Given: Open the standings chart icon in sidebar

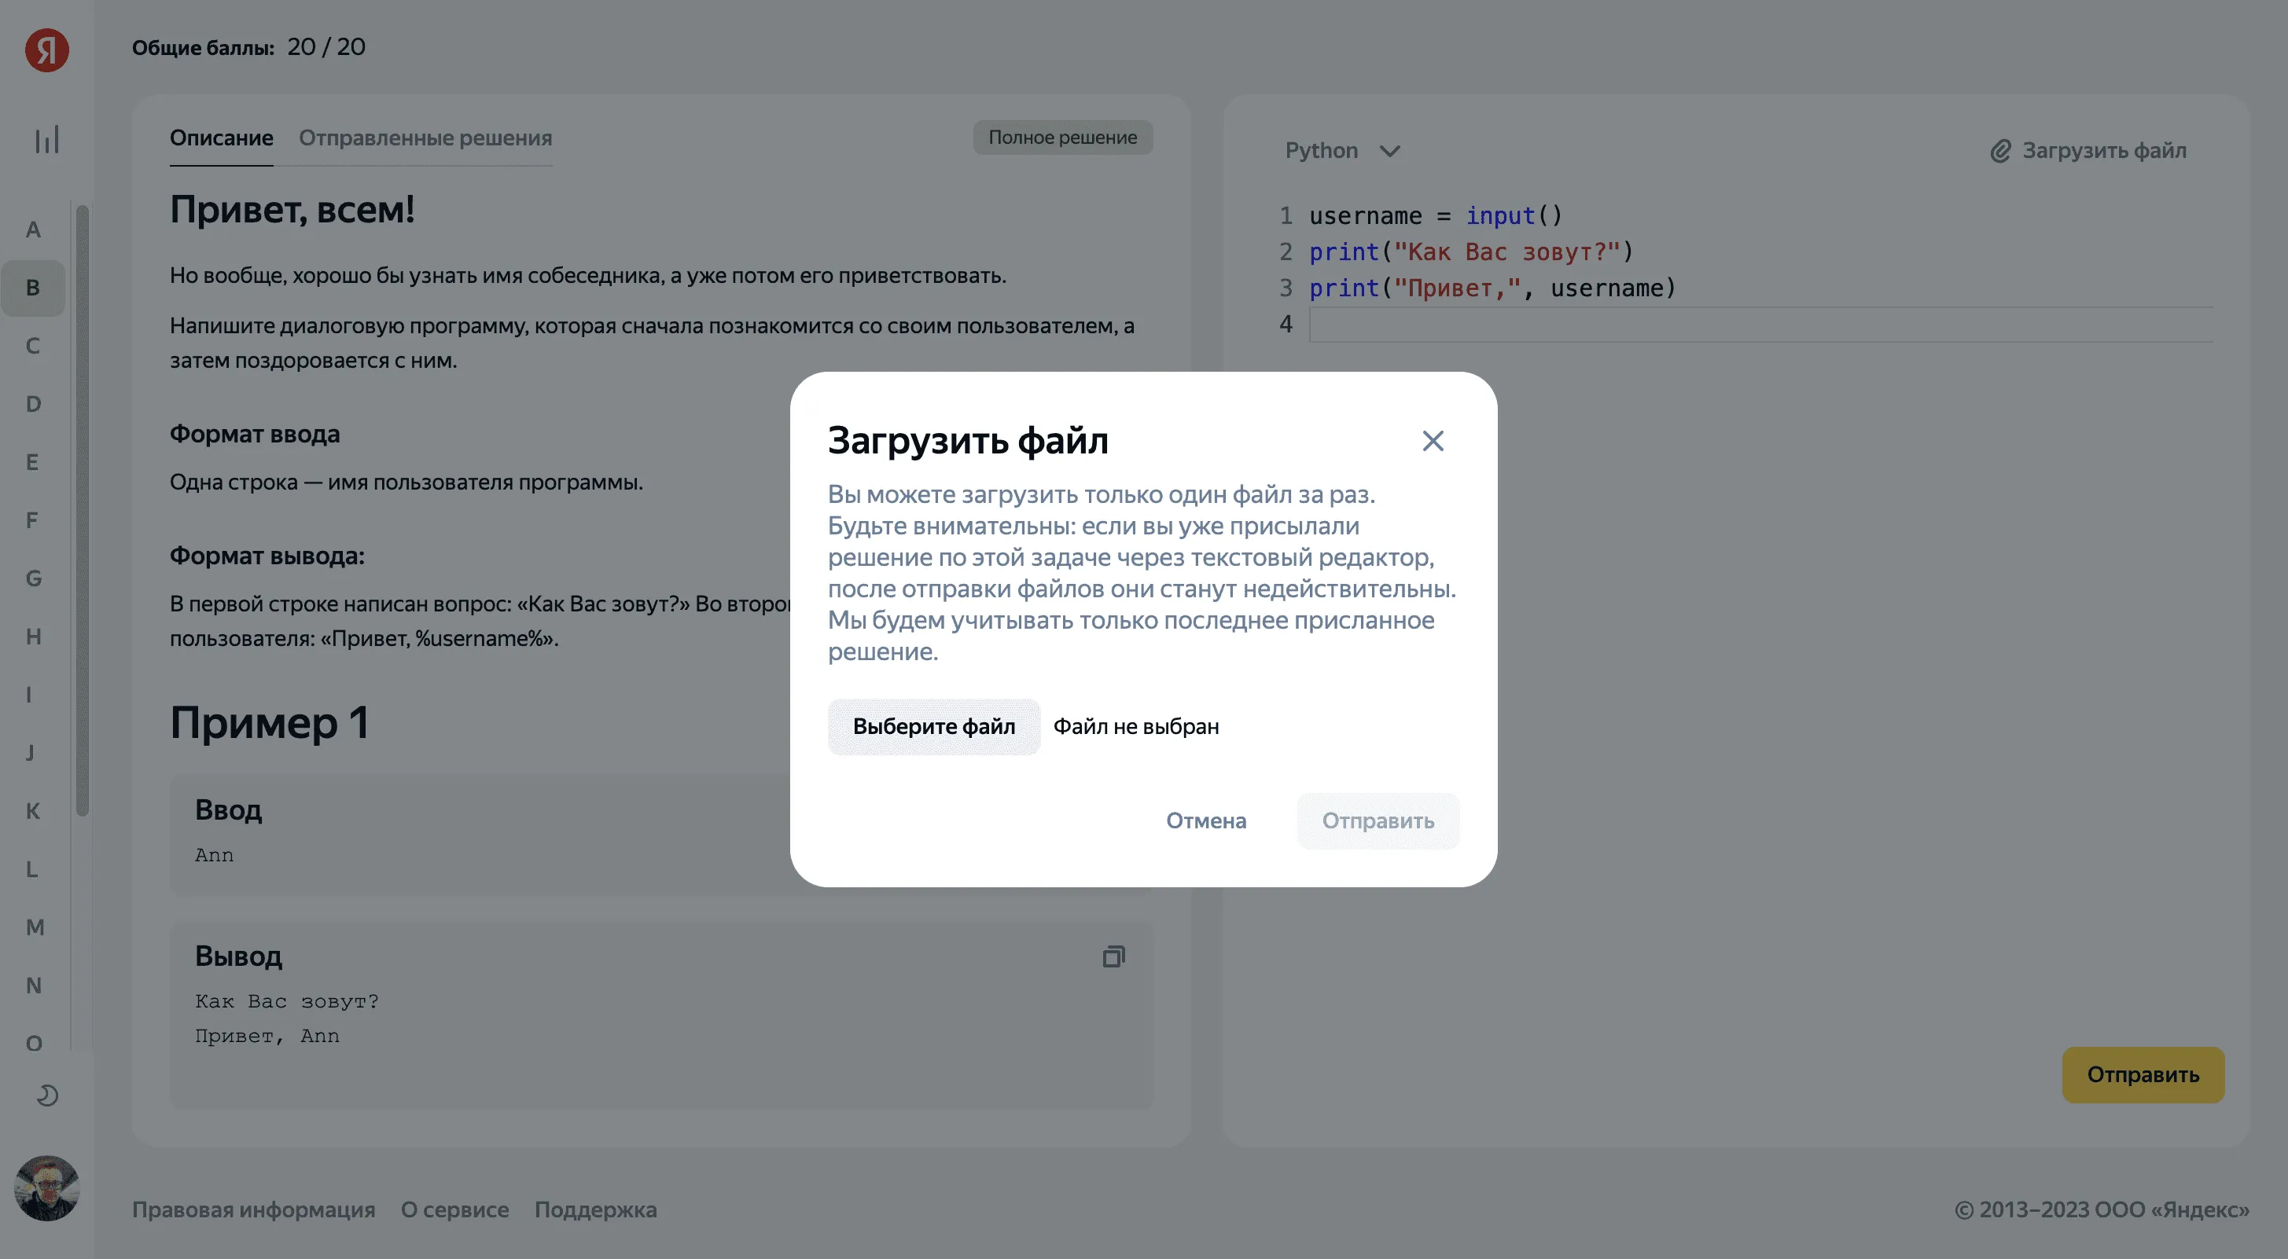Looking at the screenshot, I should (47, 138).
